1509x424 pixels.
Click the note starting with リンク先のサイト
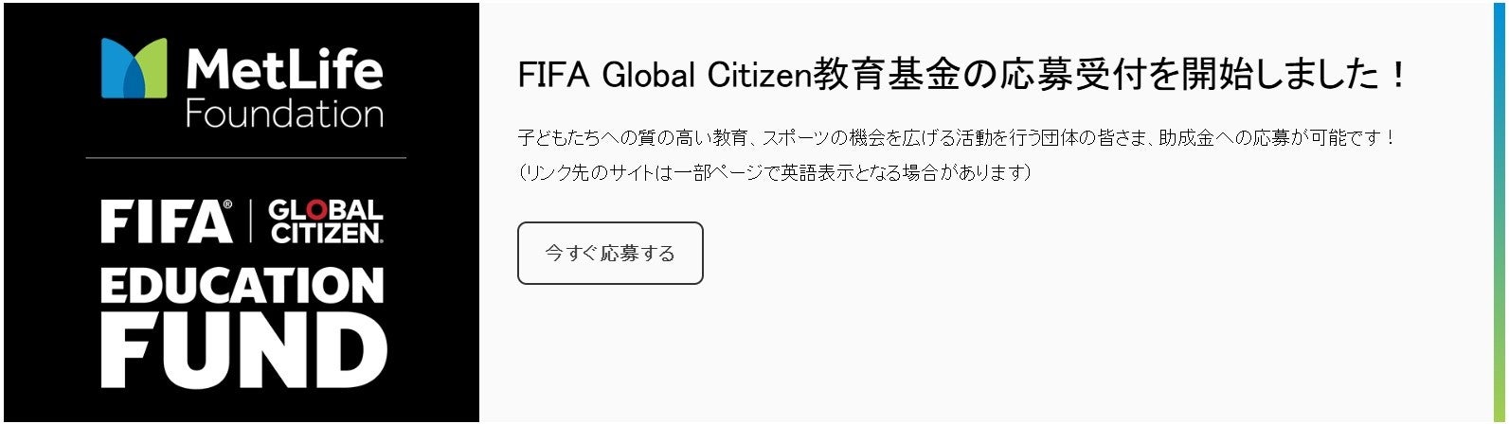[x=774, y=173]
